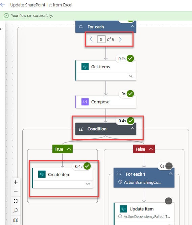Viewport: 192px width, 225px height.
Task: Go back using the left arrow
Action: [3, 5]
